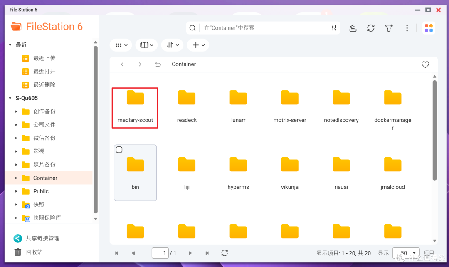Screen dimensions: 449x267
Task: Select the mediary-scout folder
Action: pos(135,108)
